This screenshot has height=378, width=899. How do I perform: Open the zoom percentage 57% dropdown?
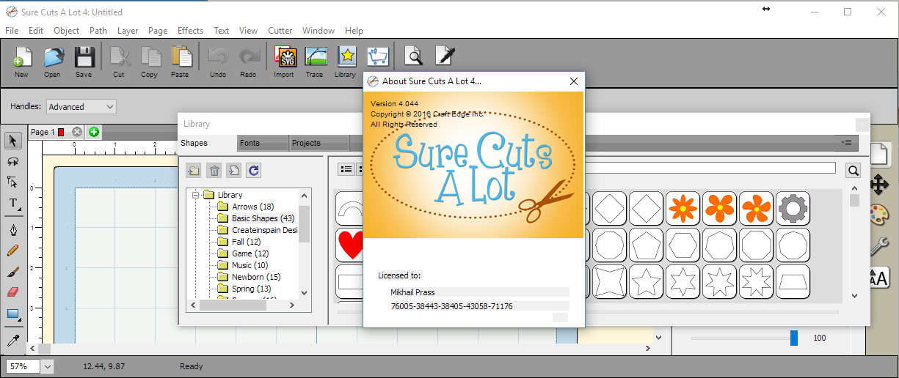pos(48,366)
